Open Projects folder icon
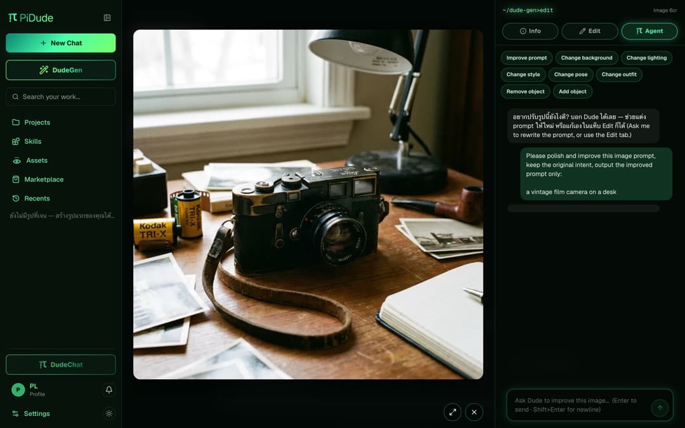This screenshot has width=685, height=428. click(x=16, y=122)
